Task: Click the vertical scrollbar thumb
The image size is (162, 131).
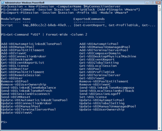Action: click(x=159, y=10)
